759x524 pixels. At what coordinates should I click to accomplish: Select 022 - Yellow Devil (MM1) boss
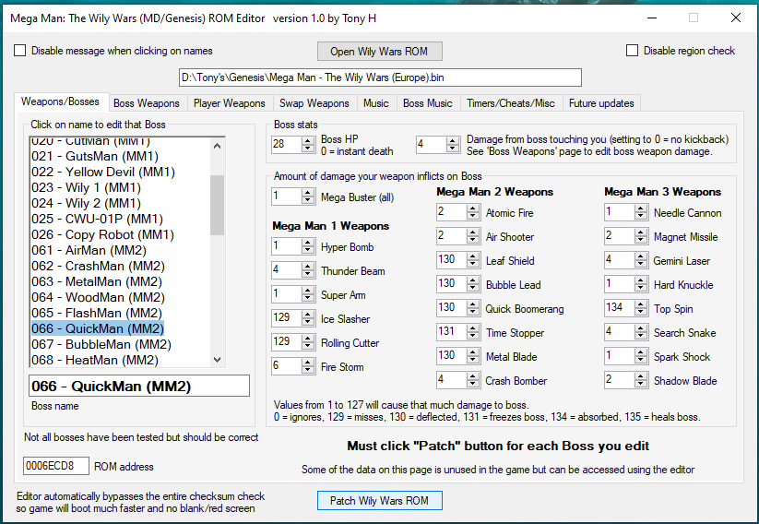102,172
